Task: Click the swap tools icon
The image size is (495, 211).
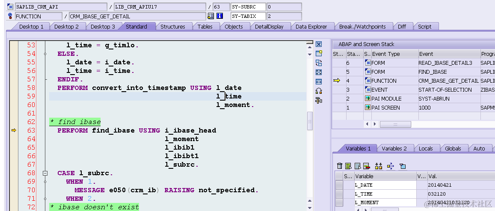Action: [319, 91]
